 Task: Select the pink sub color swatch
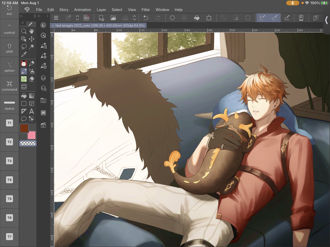click(32, 135)
